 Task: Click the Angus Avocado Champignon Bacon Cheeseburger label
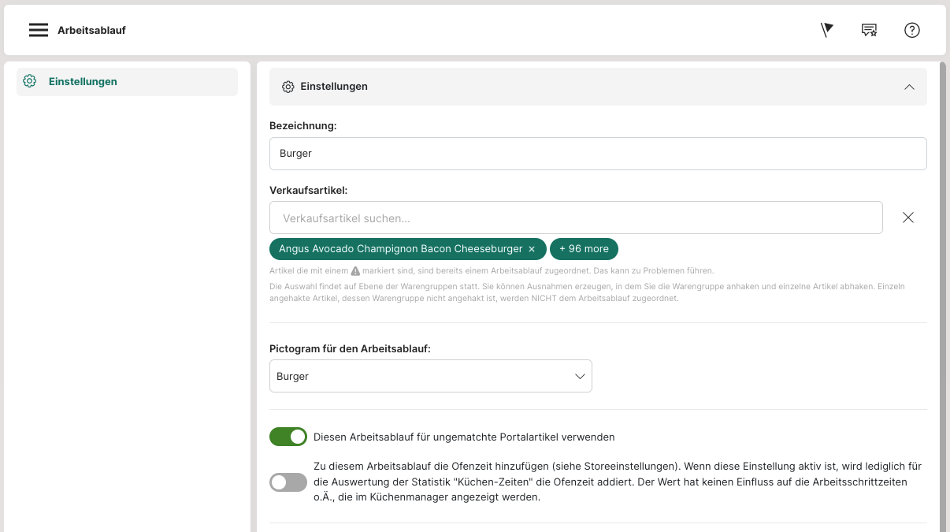point(400,249)
